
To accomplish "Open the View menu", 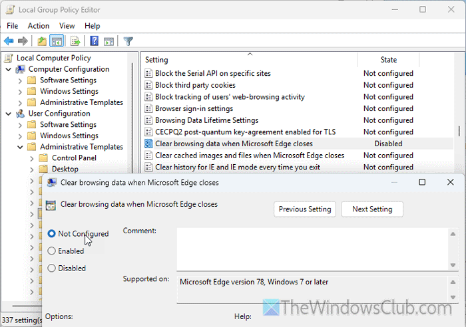I will (67, 26).
